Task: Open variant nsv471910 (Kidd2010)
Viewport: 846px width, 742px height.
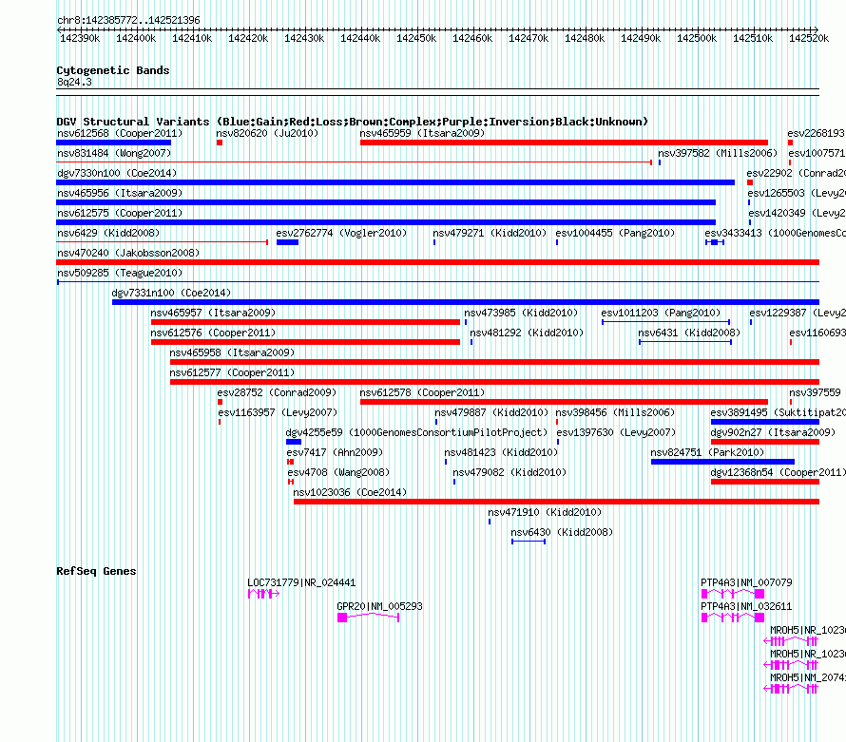Action: pyautogui.click(x=545, y=512)
